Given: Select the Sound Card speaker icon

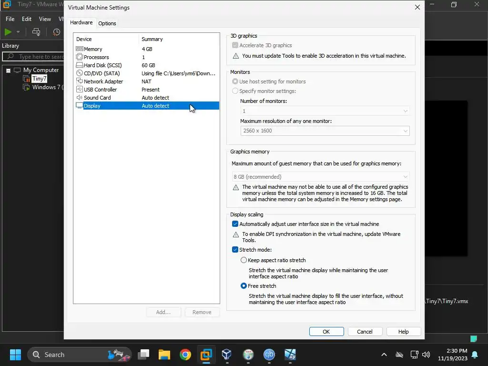Looking at the screenshot, I should (80, 97).
